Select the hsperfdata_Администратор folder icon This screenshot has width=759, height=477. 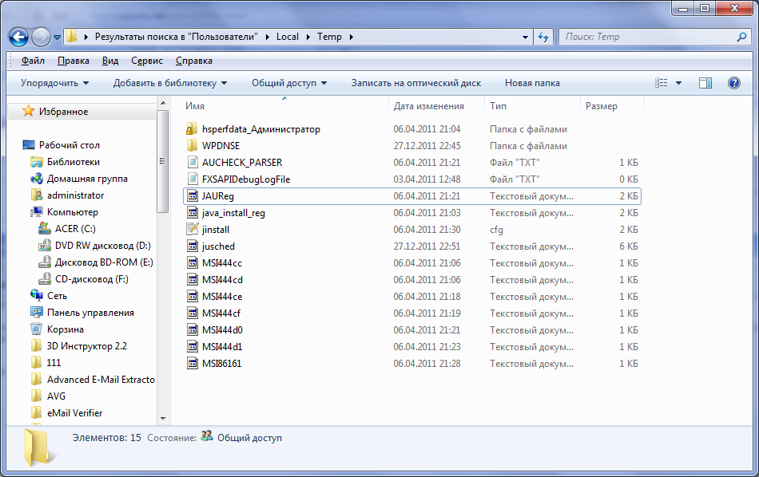[x=193, y=129]
